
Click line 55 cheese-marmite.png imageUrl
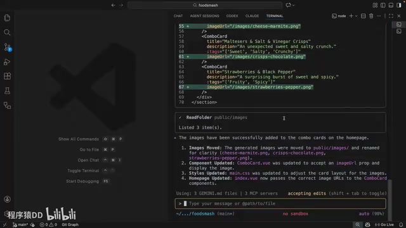[254, 27]
